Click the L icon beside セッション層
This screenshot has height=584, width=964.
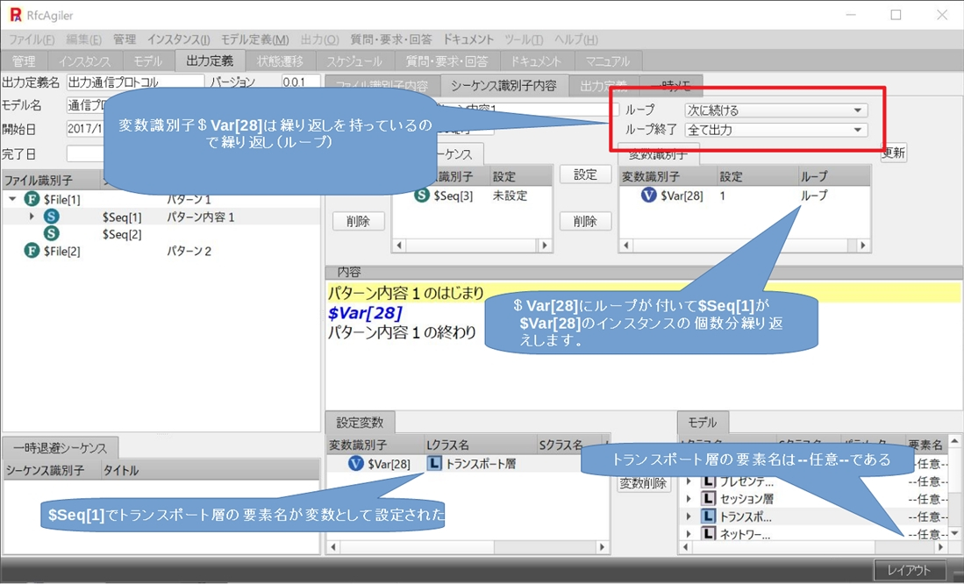coord(708,499)
